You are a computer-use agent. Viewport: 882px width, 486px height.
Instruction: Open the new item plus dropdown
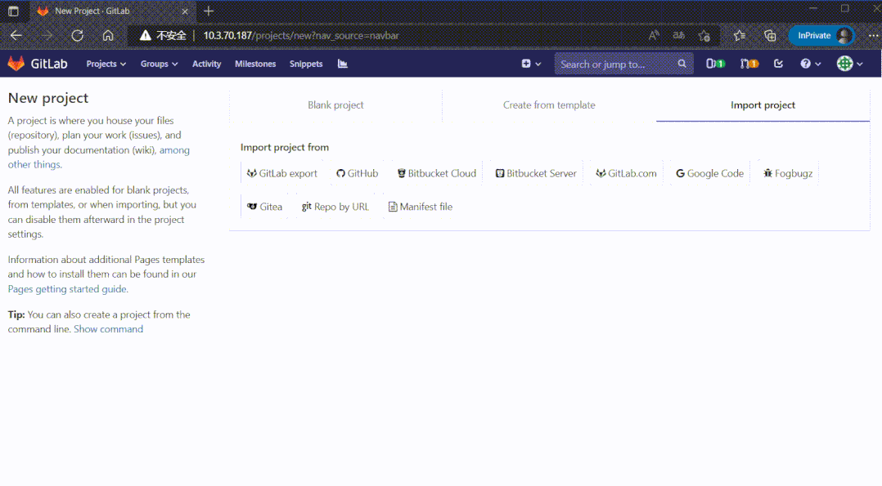(x=531, y=64)
